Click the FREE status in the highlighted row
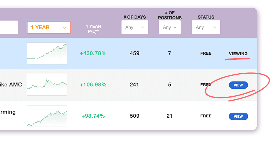275x141 pixels. tap(206, 54)
